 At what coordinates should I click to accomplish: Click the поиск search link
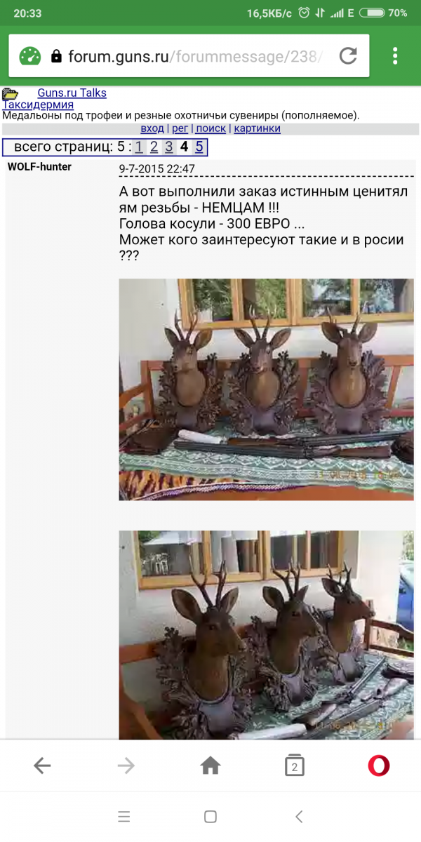pos(210,128)
